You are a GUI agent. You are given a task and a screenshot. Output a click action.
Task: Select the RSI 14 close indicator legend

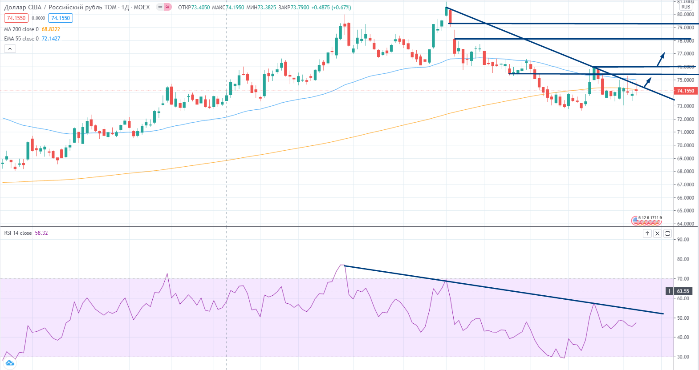18,233
